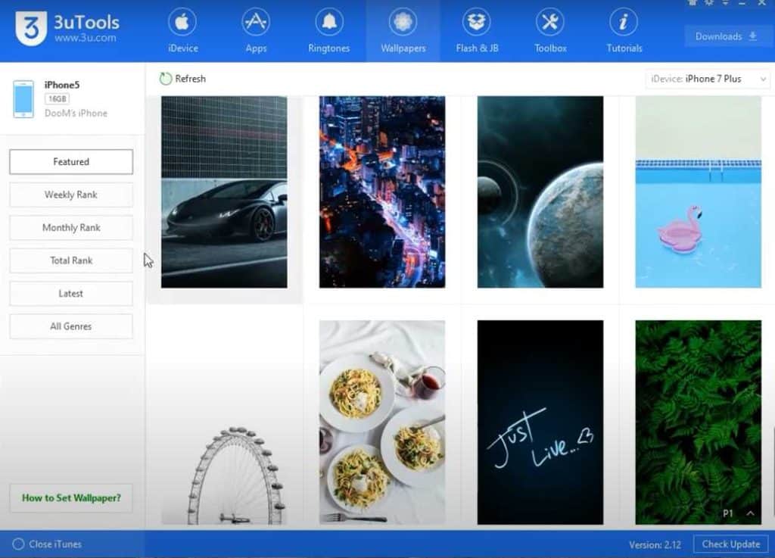
Task: Select the green fern leaves wallpaper
Action: tap(699, 422)
